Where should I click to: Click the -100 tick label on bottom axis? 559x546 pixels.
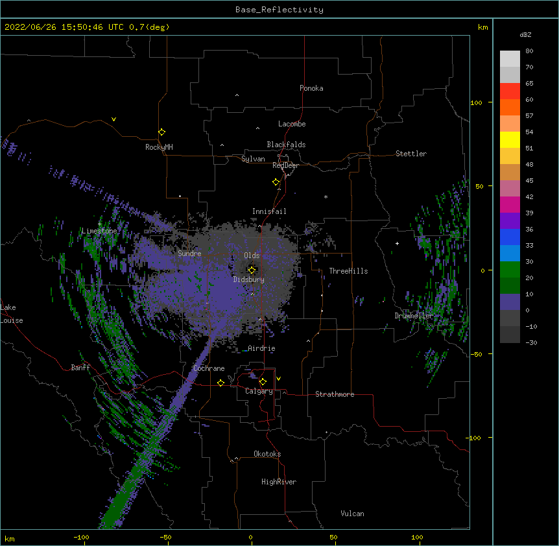81,537
